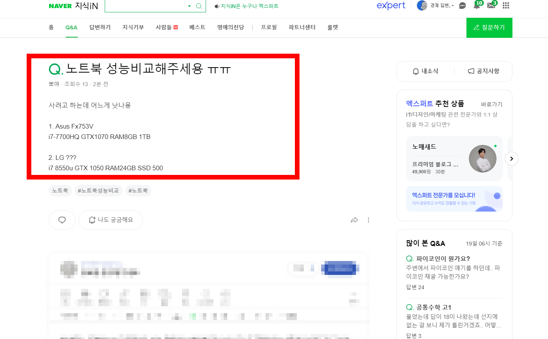
Task: Click the plain 노트북 category tag
Action: pos(60,191)
